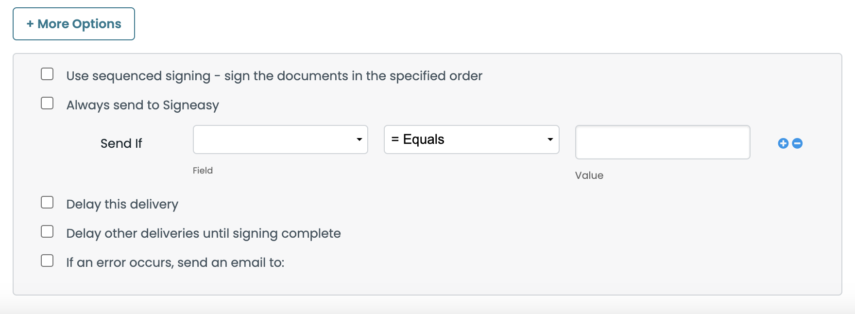Screen dimensions: 855x314
Task: Click the "Send If" label
Action: click(121, 143)
